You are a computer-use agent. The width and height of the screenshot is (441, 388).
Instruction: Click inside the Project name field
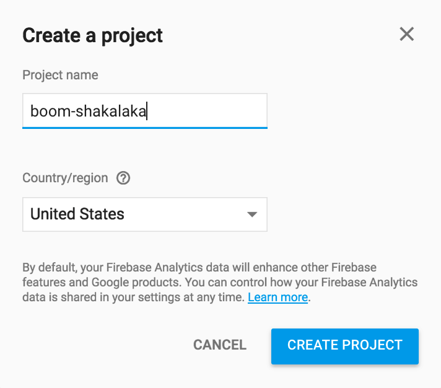pyautogui.click(x=145, y=111)
